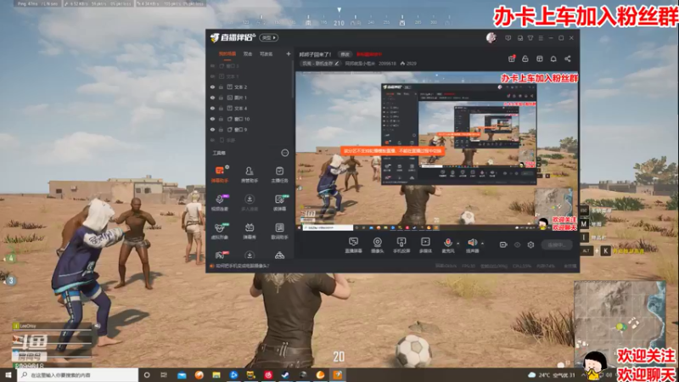Open the 读弹幕 tool
The width and height of the screenshot is (679, 382).
[x=279, y=203]
